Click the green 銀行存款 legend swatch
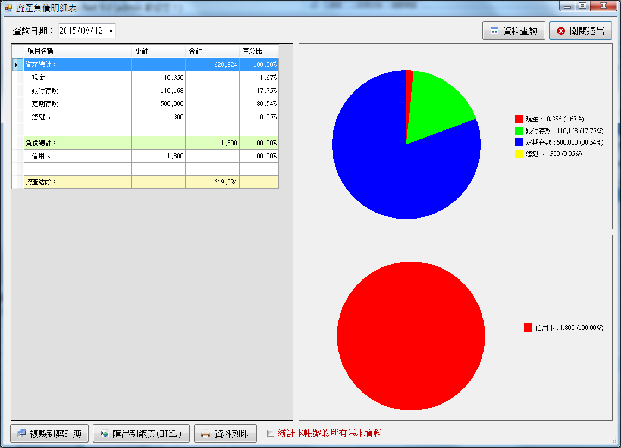This screenshot has width=621, height=448. pos(518,130)
